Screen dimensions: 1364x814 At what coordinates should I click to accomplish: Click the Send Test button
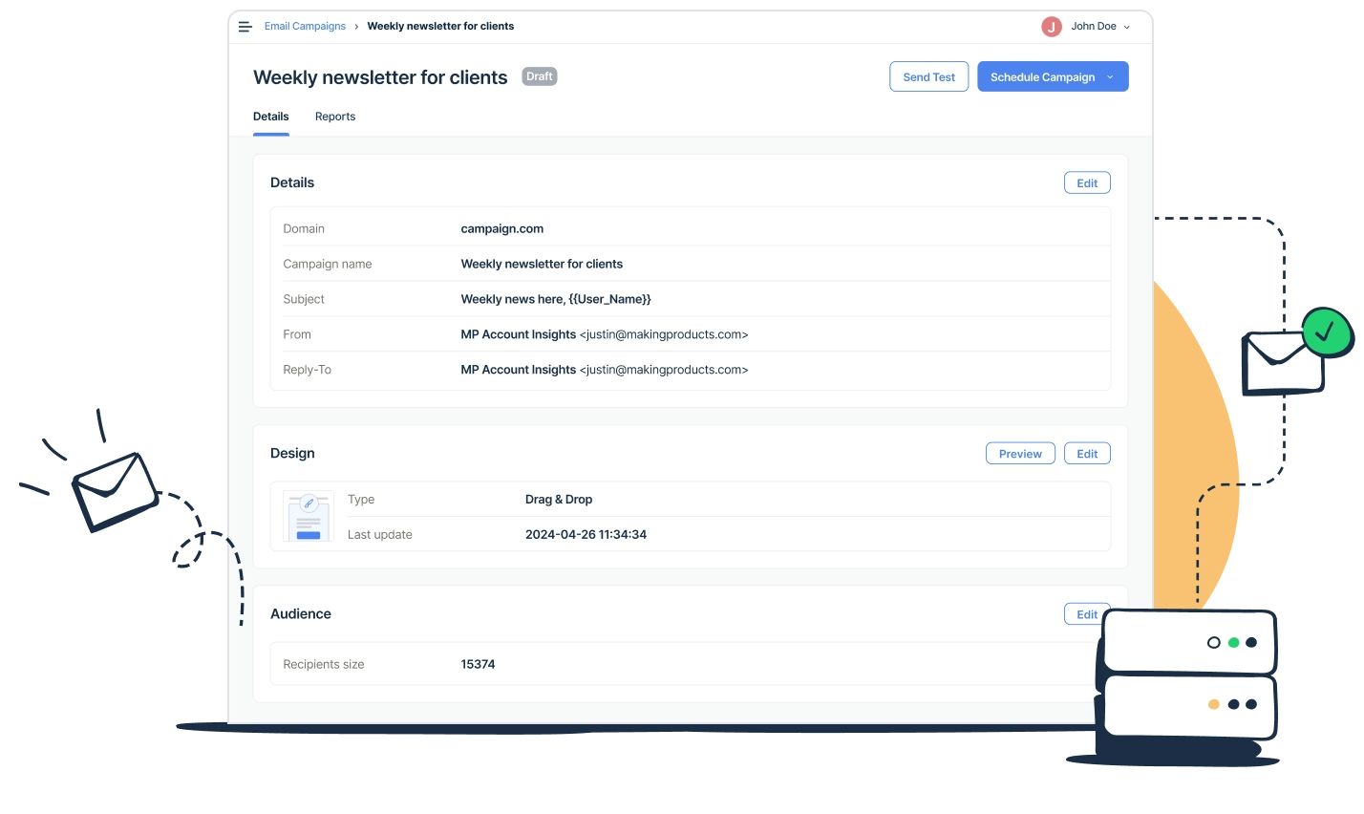tap(928, 77)
